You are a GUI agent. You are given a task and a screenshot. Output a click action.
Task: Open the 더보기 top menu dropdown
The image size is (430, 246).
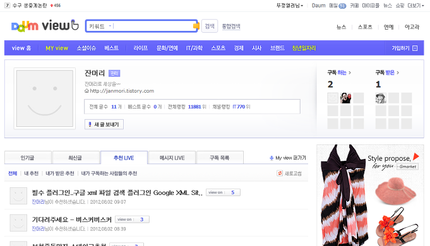coord(415,6)
